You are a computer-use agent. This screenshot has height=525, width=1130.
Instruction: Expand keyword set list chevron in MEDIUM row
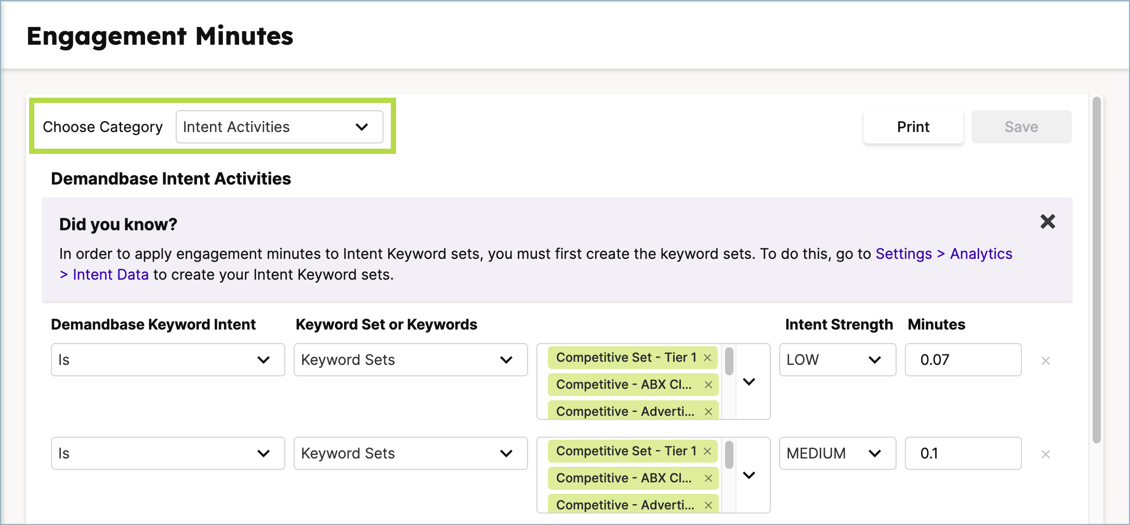(x=749, y=475)
